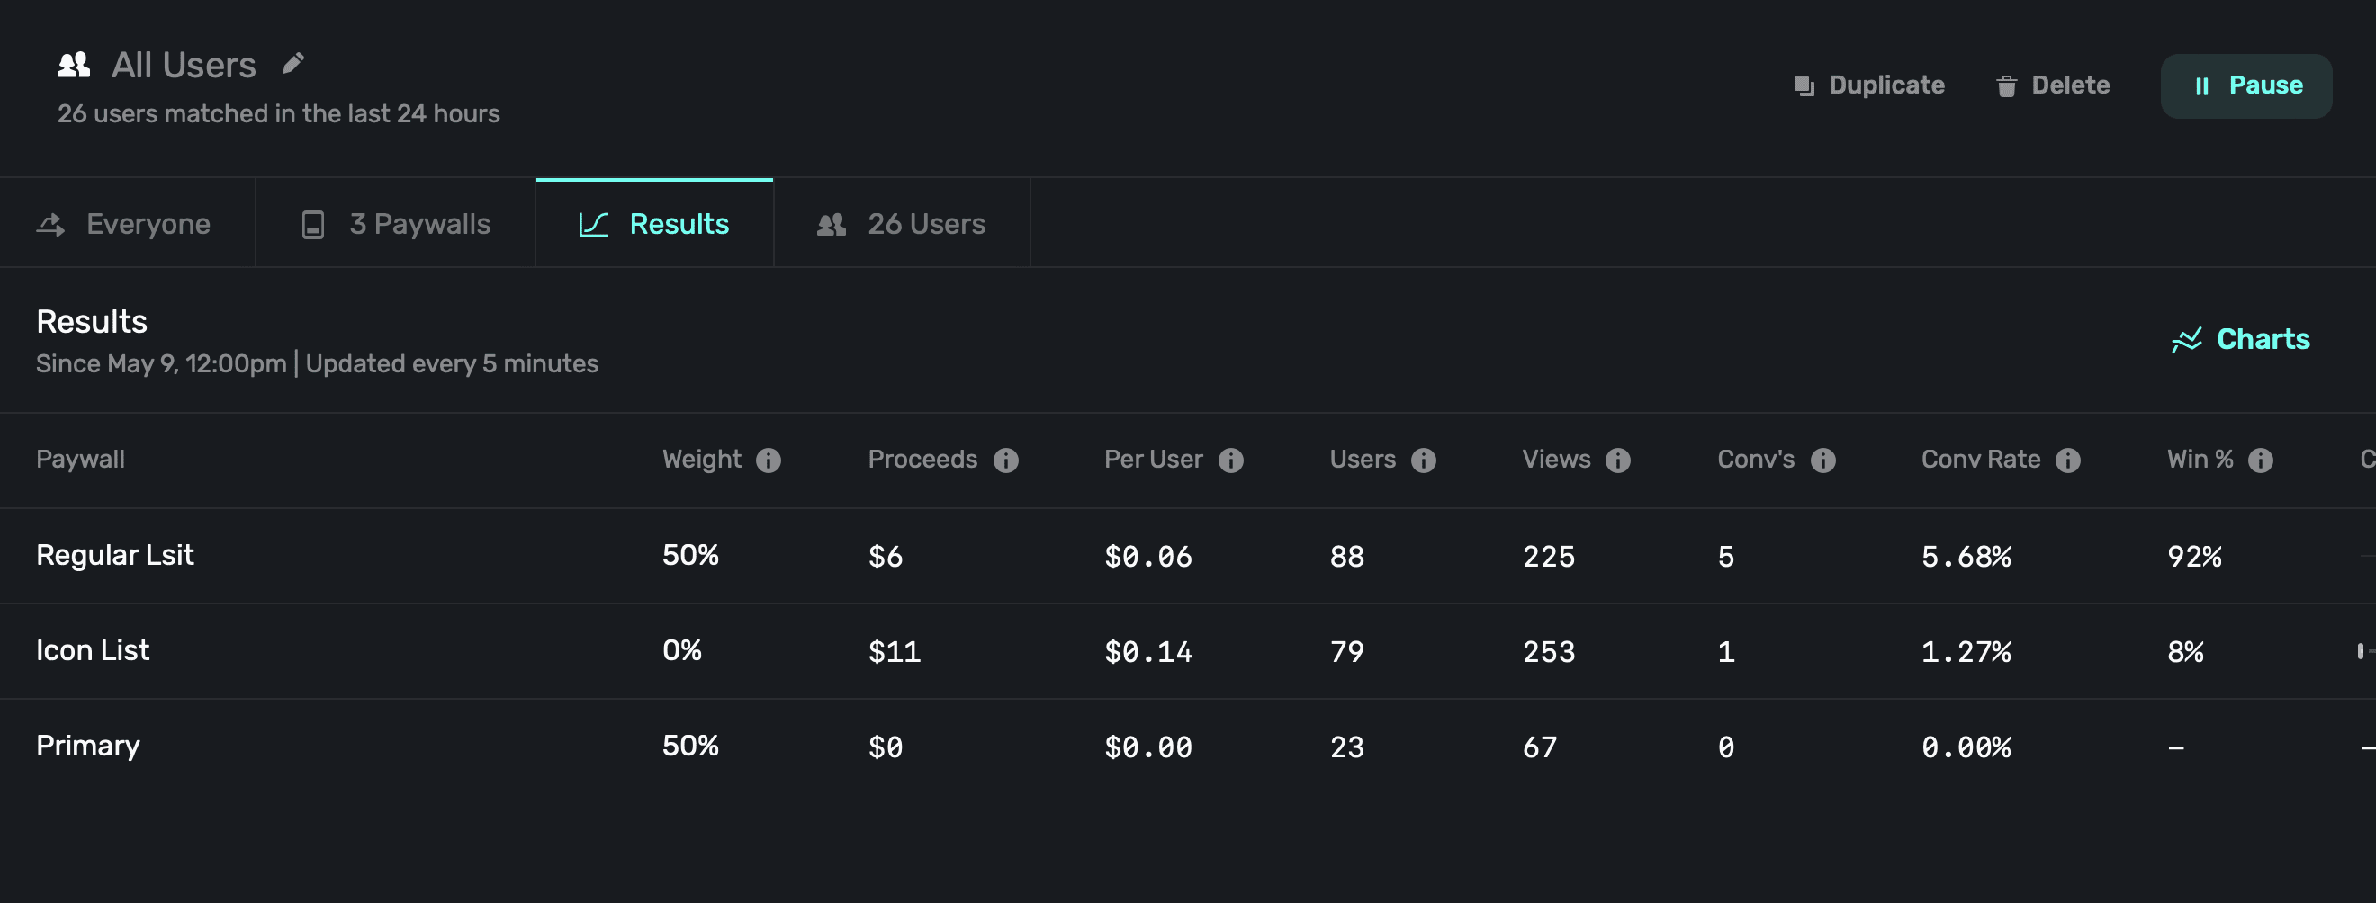Select the Icon List paywall row
This screenshot has width=2376, height=903.
(x=92, y=650)
